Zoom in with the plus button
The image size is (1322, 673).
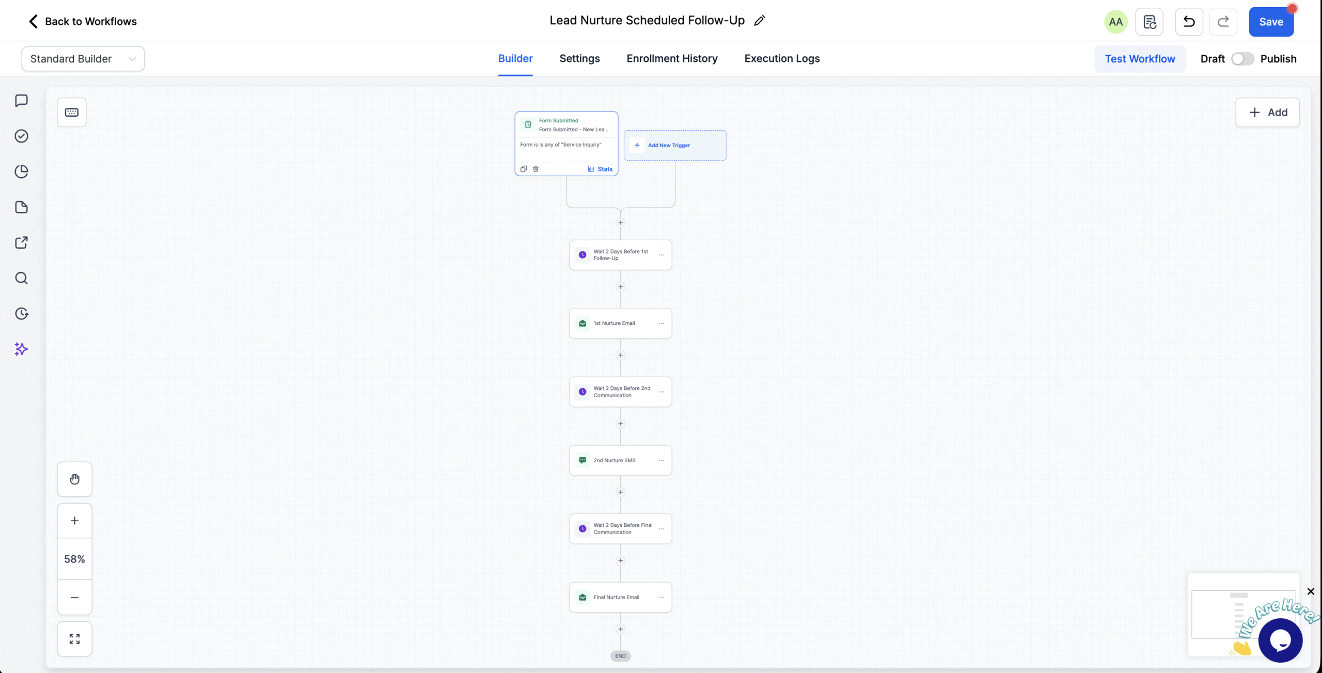point(75,521)
